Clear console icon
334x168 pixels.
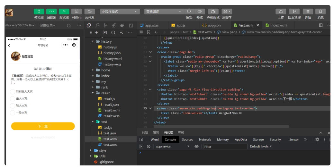(149, 146)
